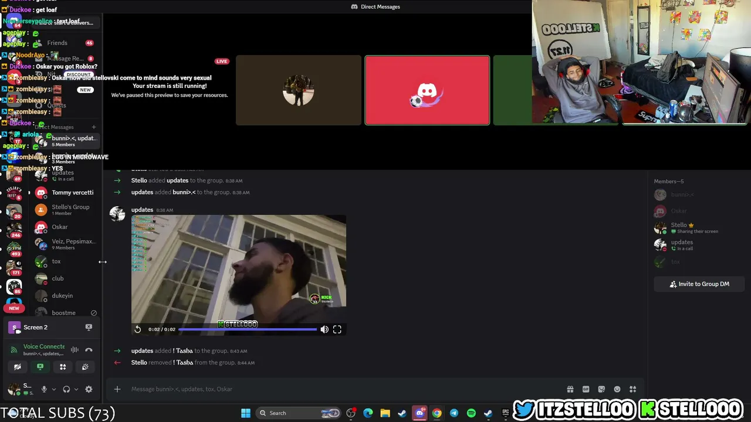Launch Microsoft Edge from the taskbar
The image size is (751, 422).
pyautogui.click(x=368, y=413)
